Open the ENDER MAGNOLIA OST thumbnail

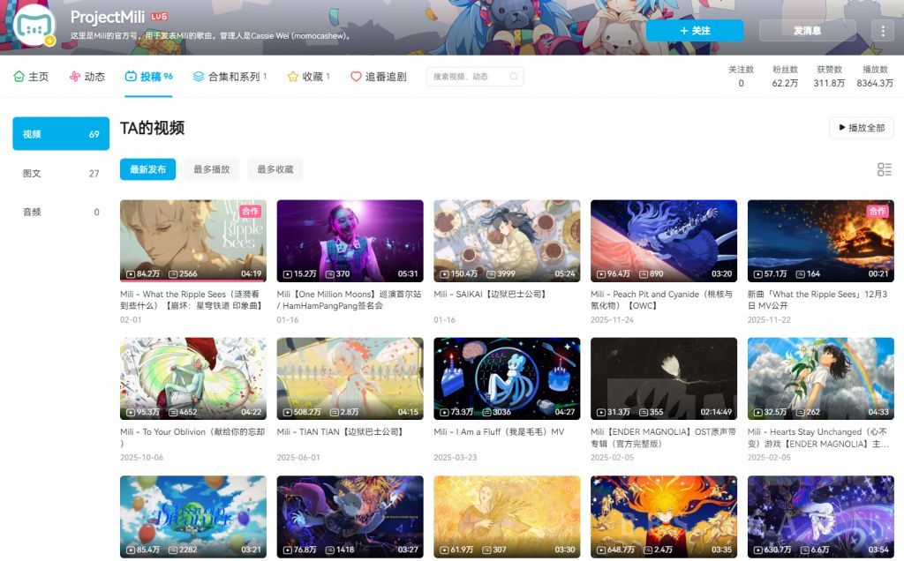[x=664, y=378]
